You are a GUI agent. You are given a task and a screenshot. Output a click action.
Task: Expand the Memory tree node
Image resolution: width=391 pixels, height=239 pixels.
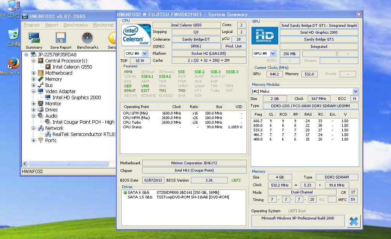33,79
